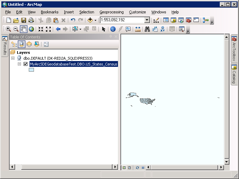Open Table Of Contents Options button

(46, 44)
